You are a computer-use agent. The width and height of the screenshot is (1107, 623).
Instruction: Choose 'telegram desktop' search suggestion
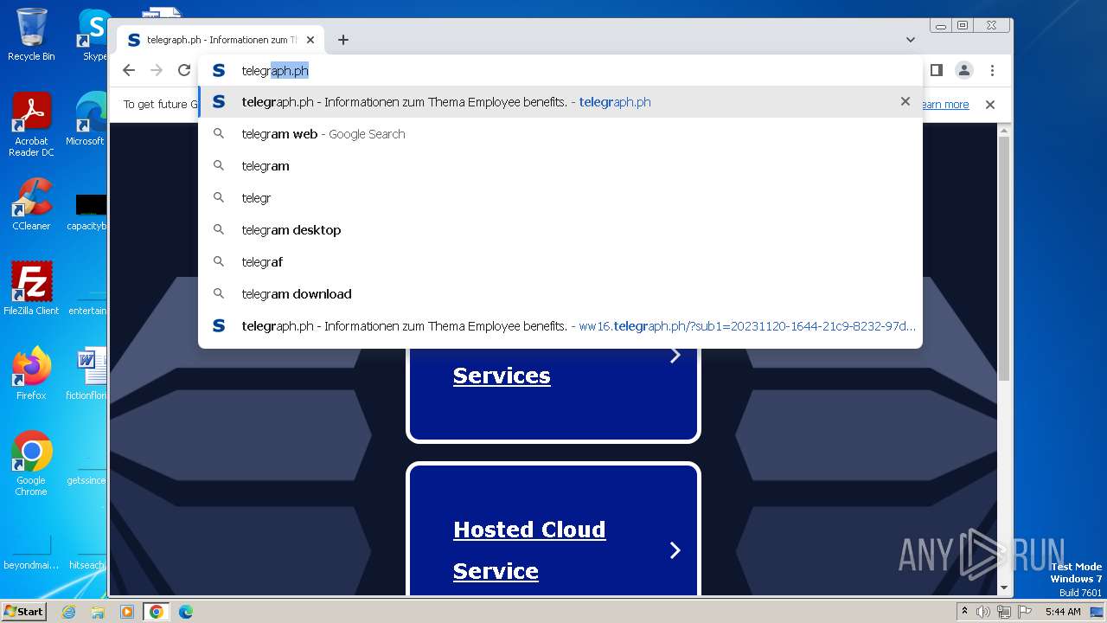pyautogui.click(x=560, y=230)
